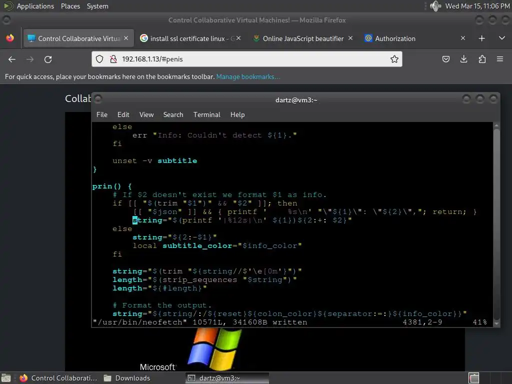Close the Online JavaScript beautifier tab
Image resolution: width=512 pixels, height=384 pixels.
(x=350, y=38)
